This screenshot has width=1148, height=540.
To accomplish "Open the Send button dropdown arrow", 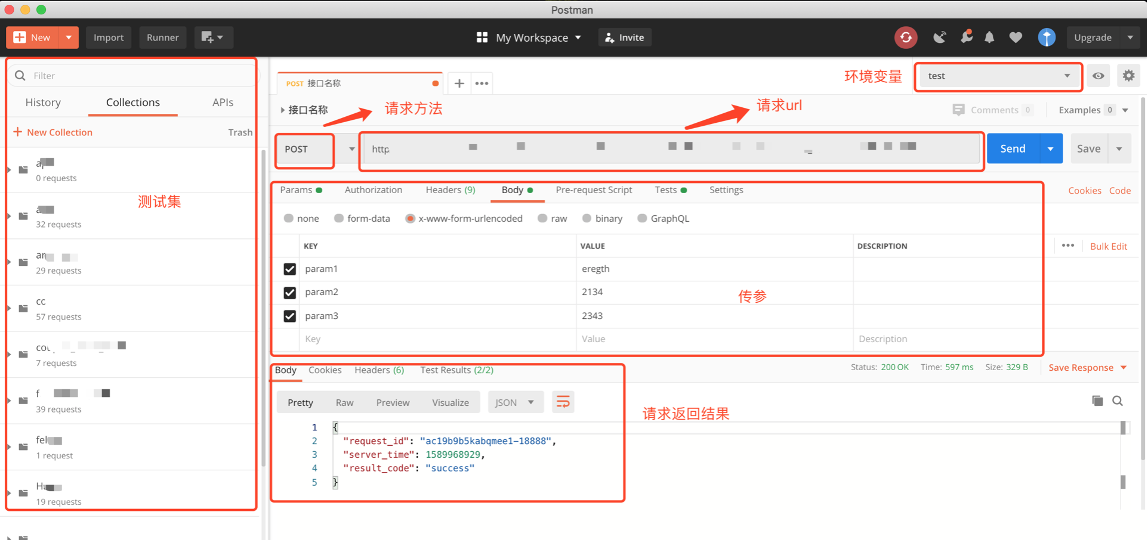I will (x=1050, y=149).
